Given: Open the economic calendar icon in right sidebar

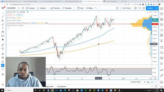Looking at the screenshot, I should (162, 35).
